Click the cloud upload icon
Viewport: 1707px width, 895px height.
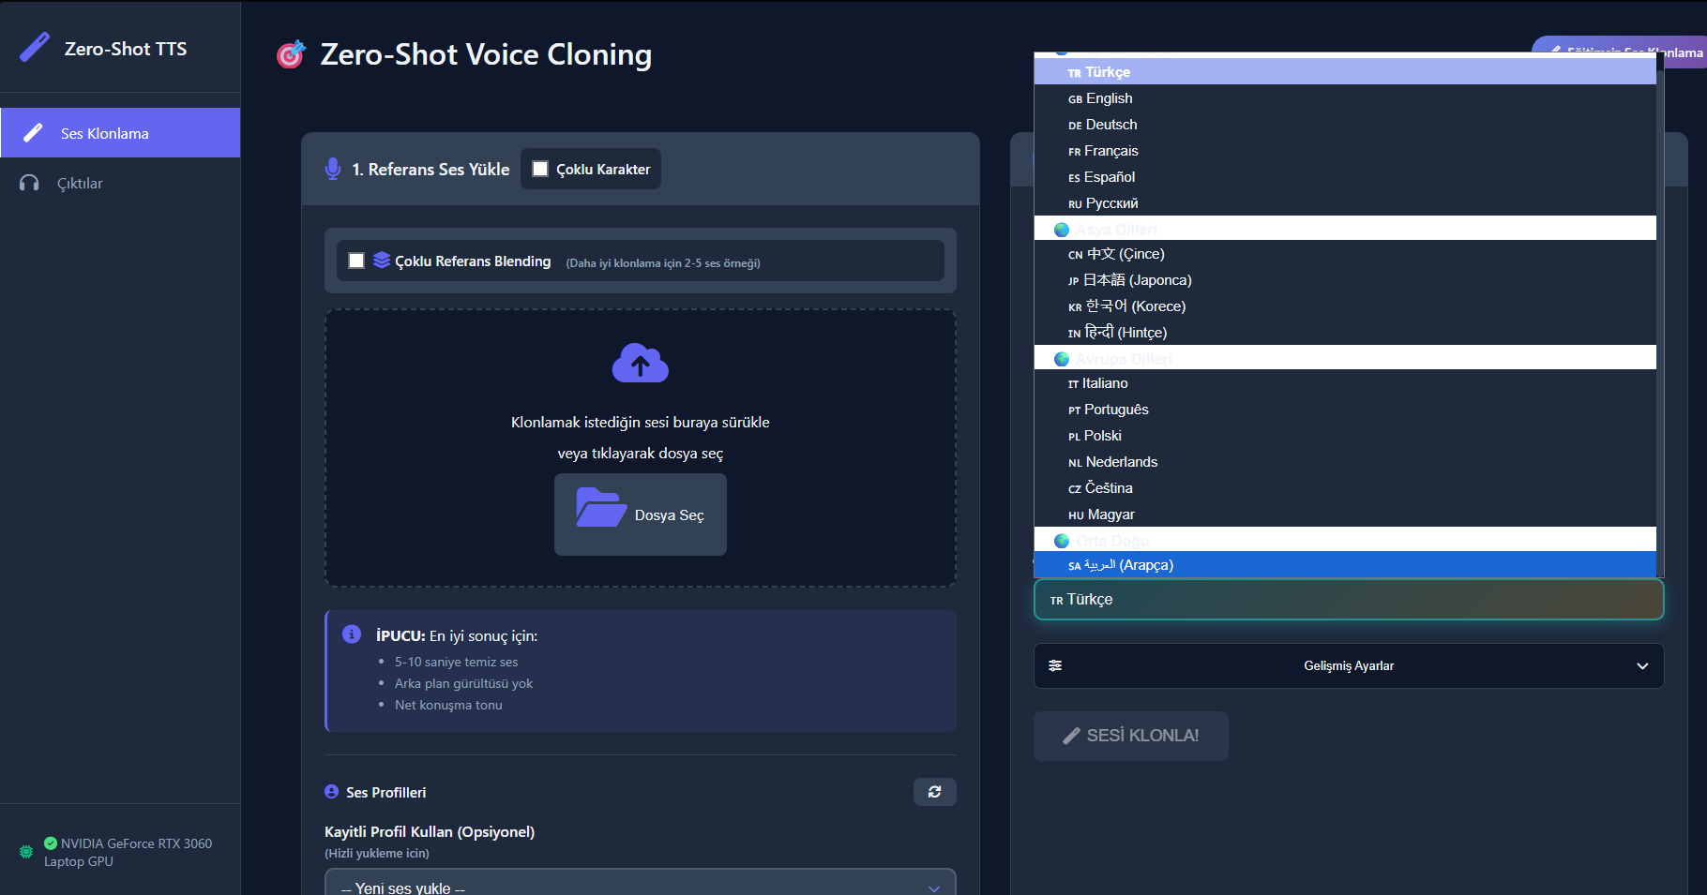(641, 364)
